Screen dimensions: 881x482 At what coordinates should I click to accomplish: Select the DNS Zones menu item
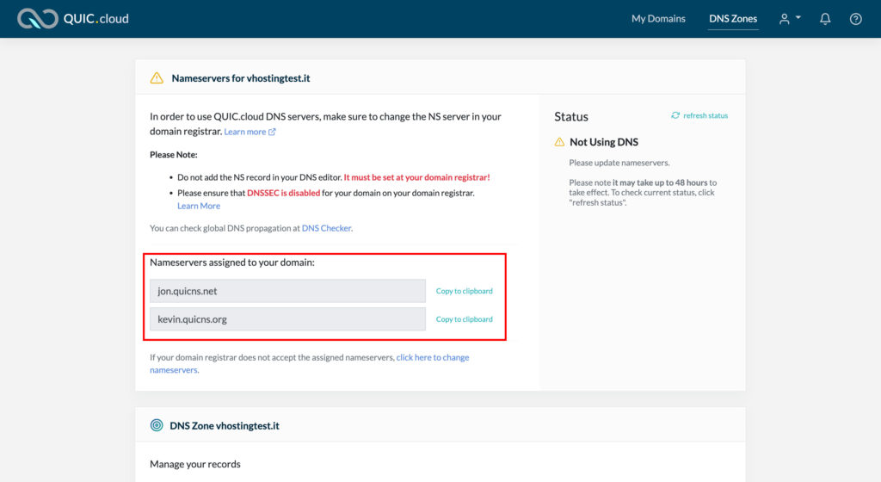click(733, 19)
